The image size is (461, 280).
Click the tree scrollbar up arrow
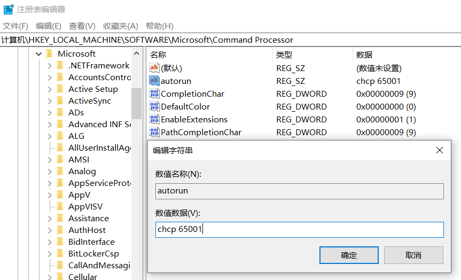tap(136, 53)
